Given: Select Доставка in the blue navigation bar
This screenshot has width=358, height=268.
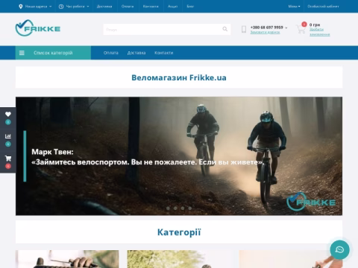Looking at the screenshot, I should [136, 53].
